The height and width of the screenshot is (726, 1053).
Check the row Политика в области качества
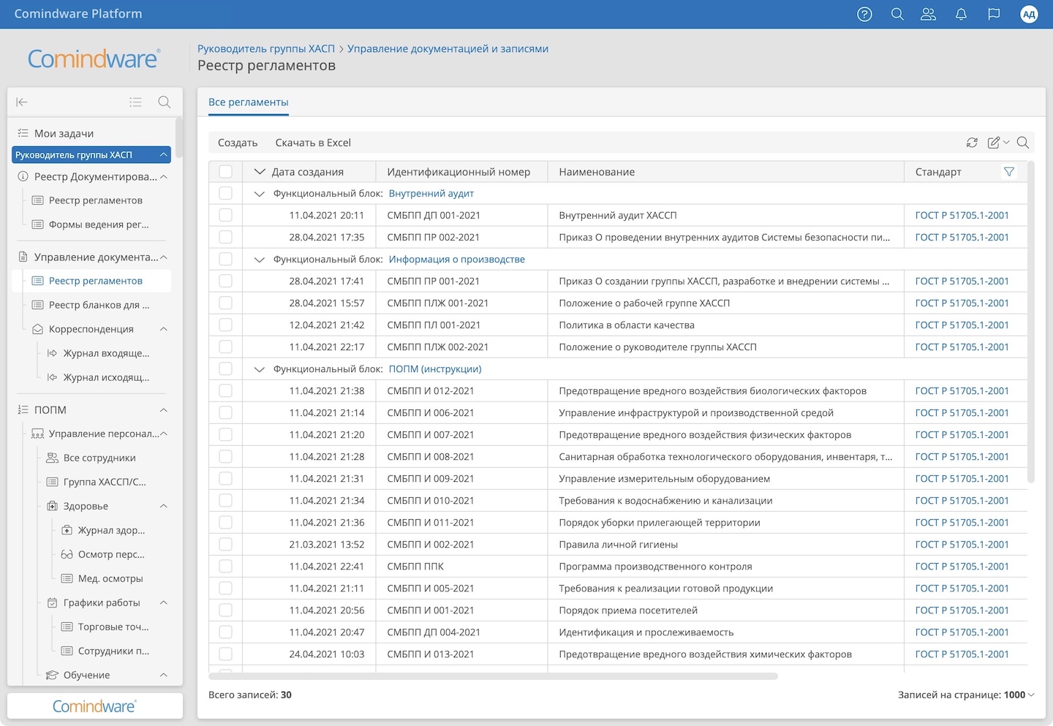(x=225, y=325)
